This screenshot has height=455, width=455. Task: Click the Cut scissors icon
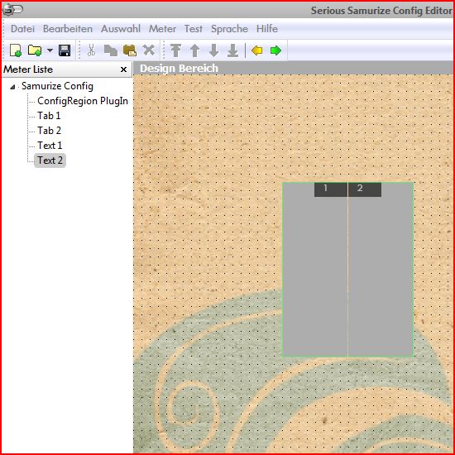click(x=91, y=50)
